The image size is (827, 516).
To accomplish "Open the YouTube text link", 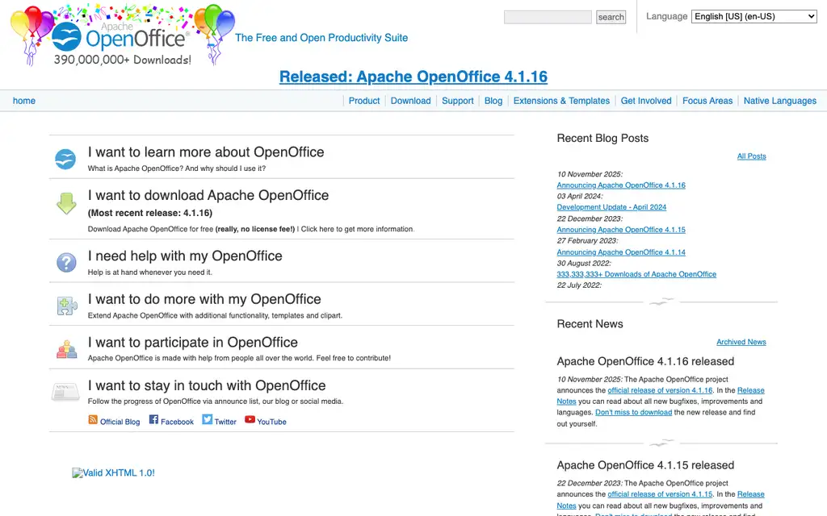I will 271,422.
